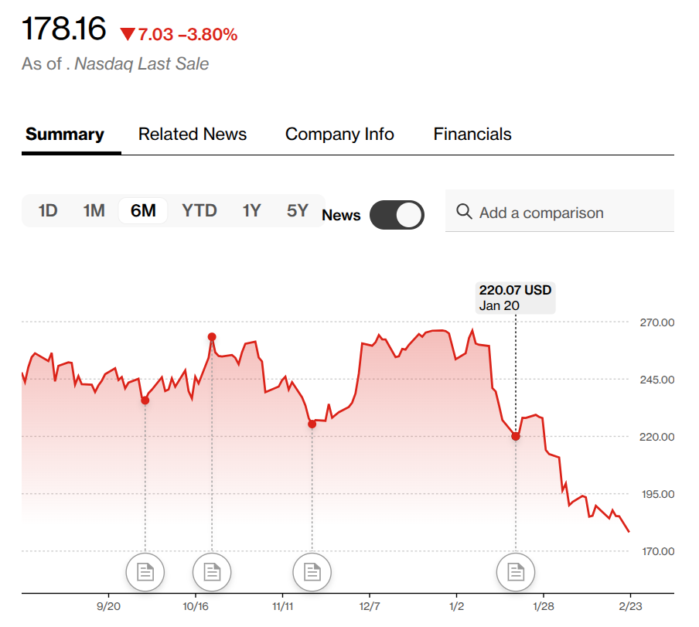Open the Jan 20 news document icon
This screenshot has height=627, width=699.
[x=515, y=572]
